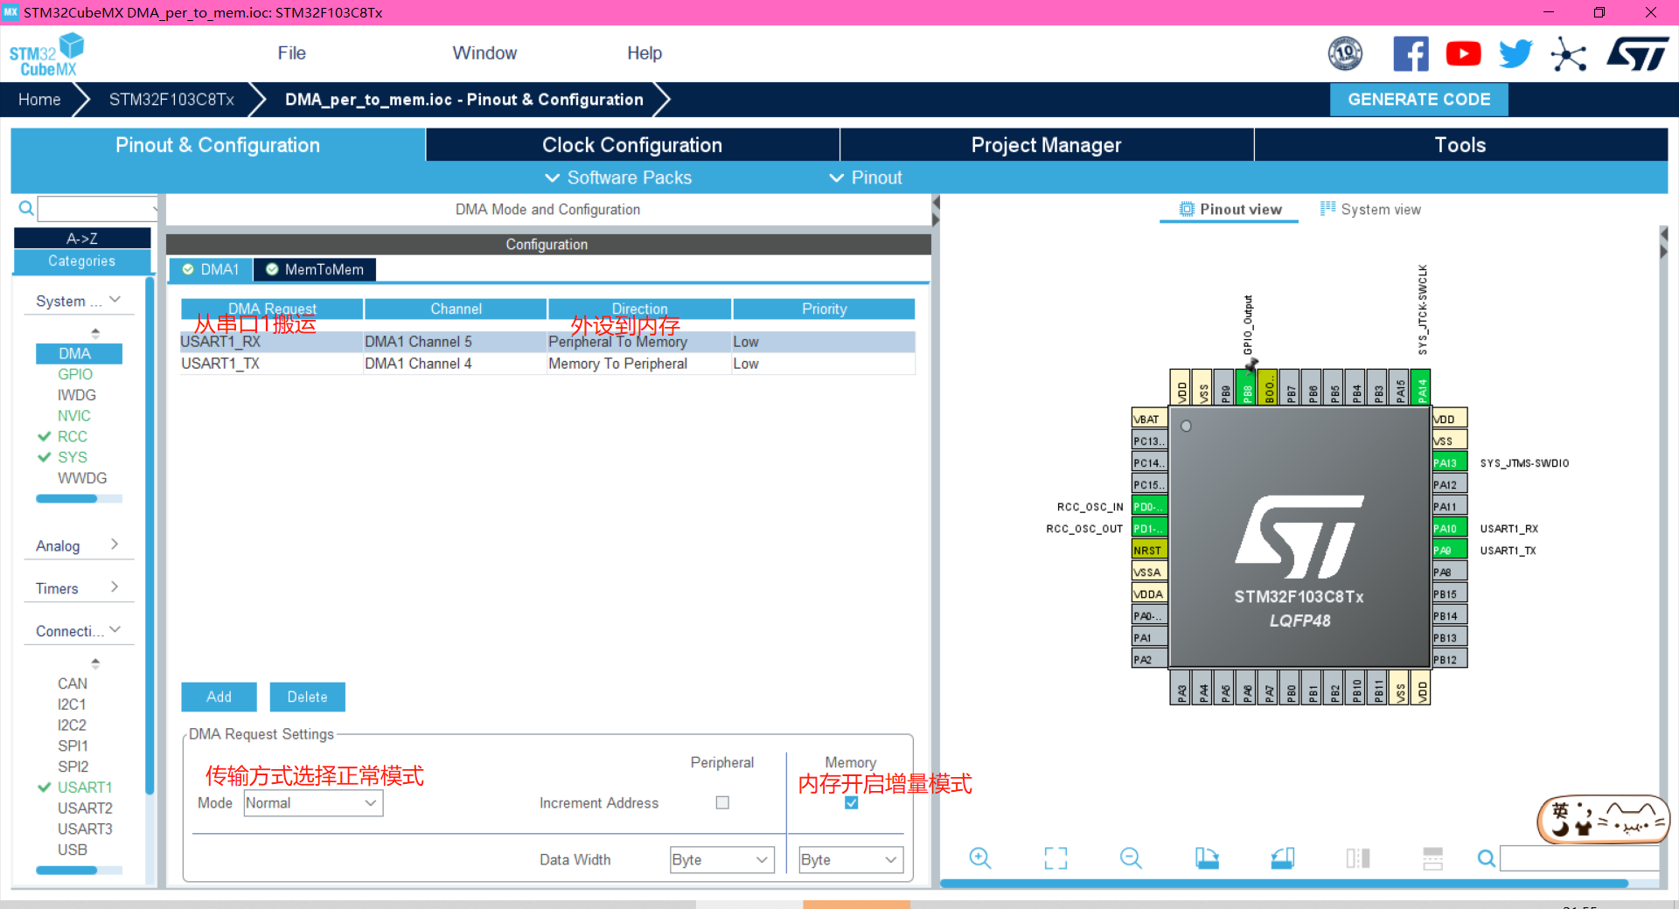Open Peripheral data width Byte dropdown
The image size is (1679, 909).
[x=721, y=859]
